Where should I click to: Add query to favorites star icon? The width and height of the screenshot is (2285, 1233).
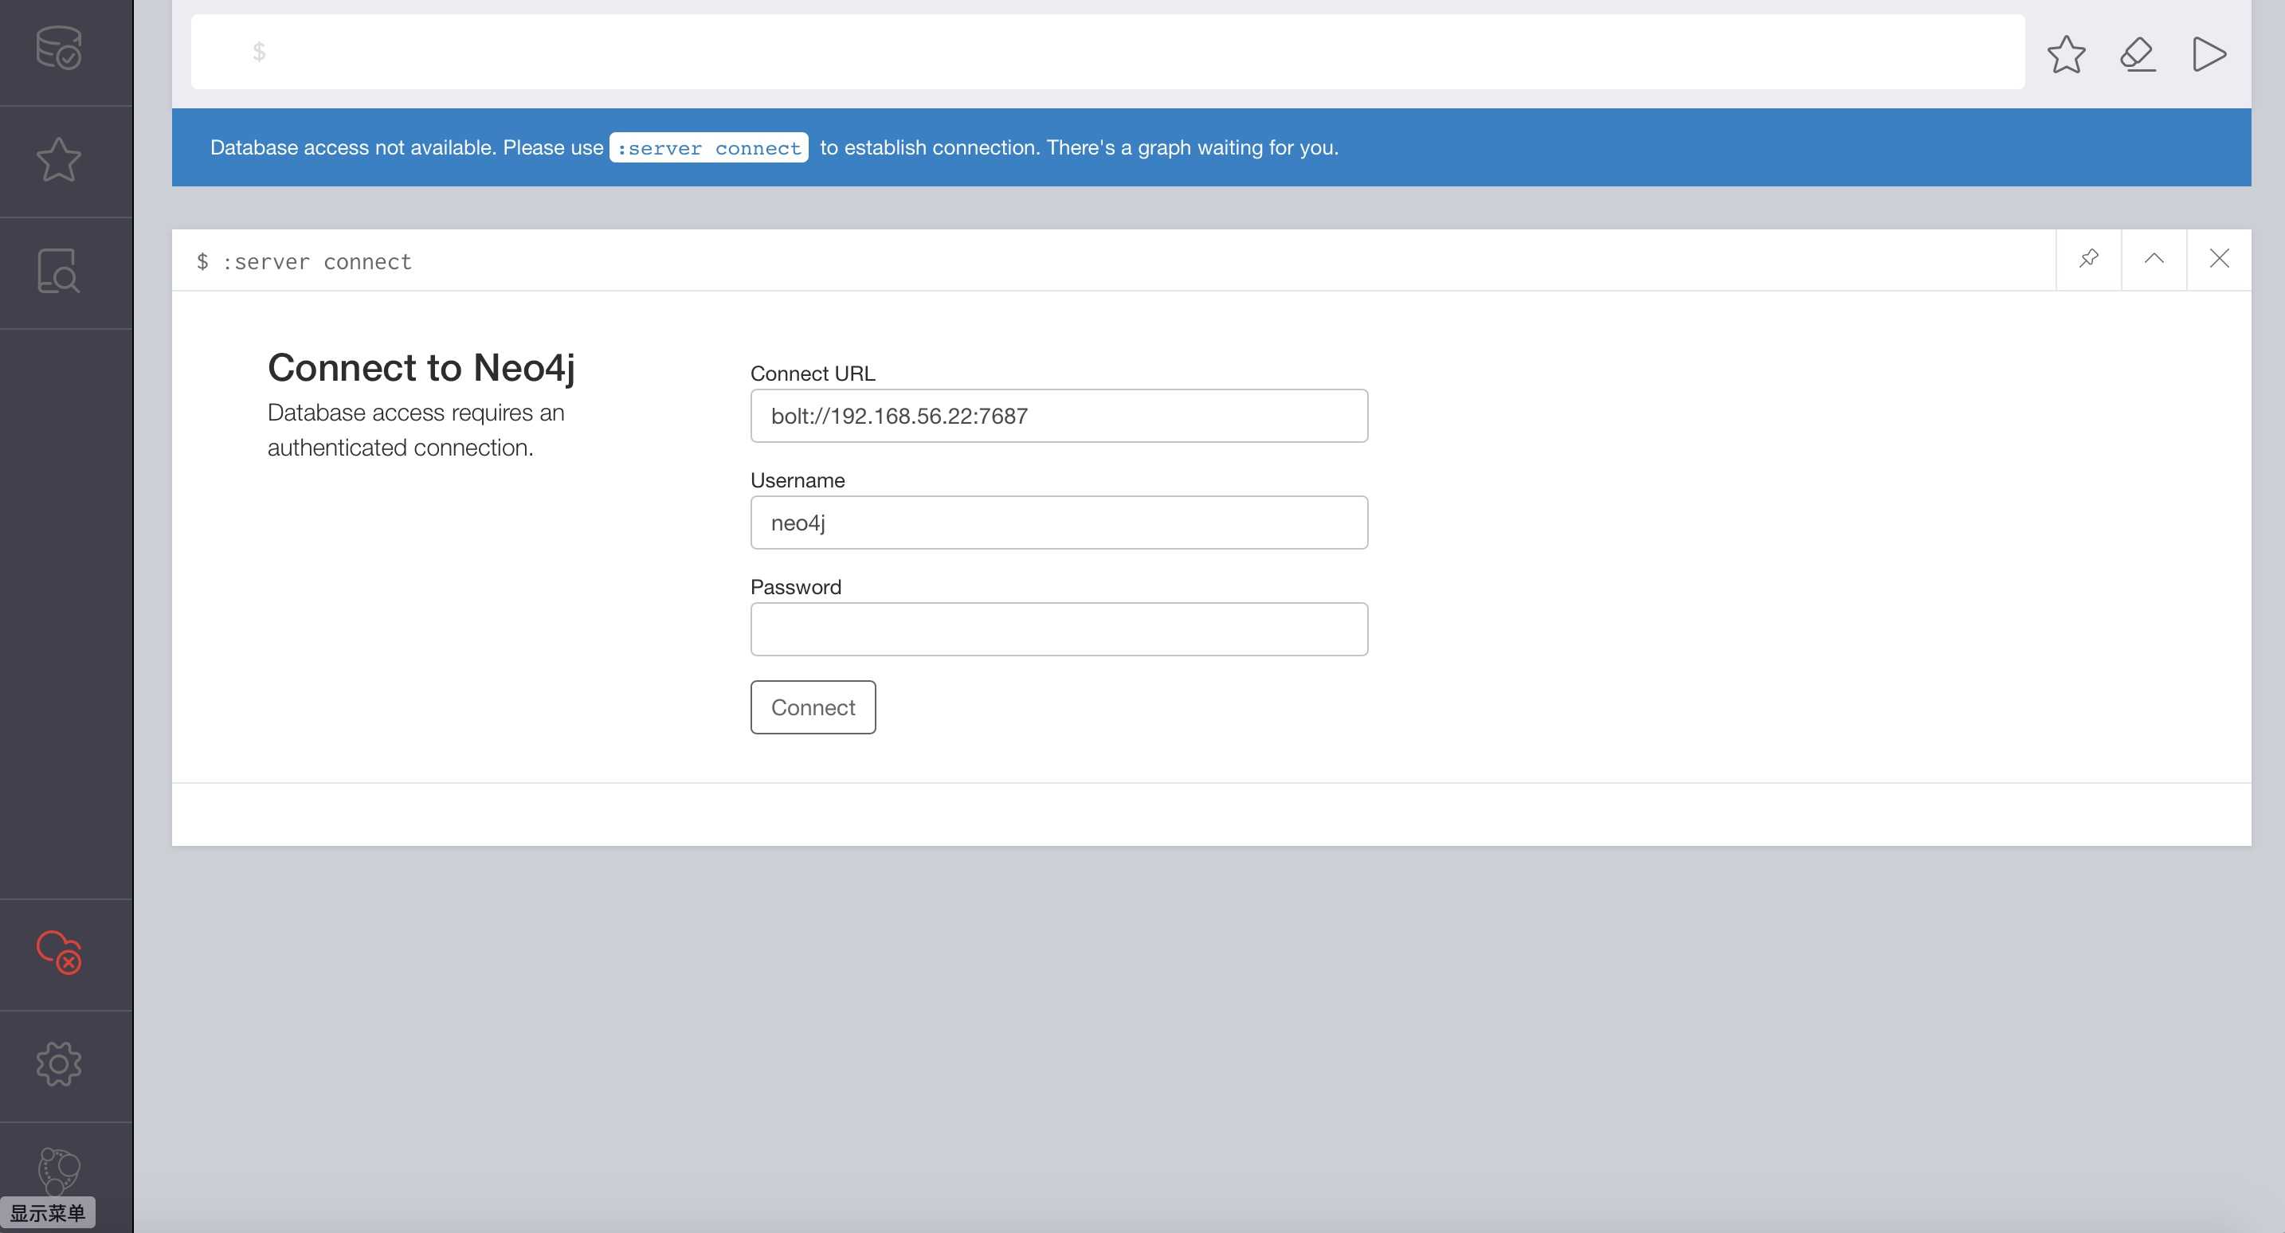(2066, 54)
